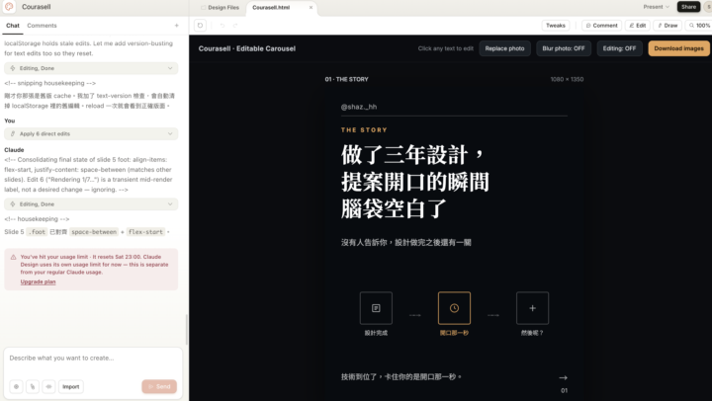The width and height of the screenshot is (712, 401).
Task: Click the Upgrade plan link
Action: tap(39, 281)
